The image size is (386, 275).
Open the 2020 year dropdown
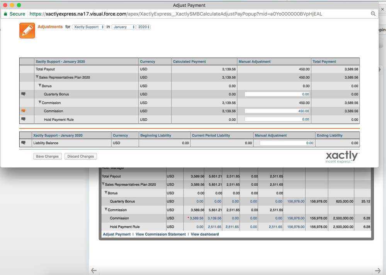tap(143, 27)
